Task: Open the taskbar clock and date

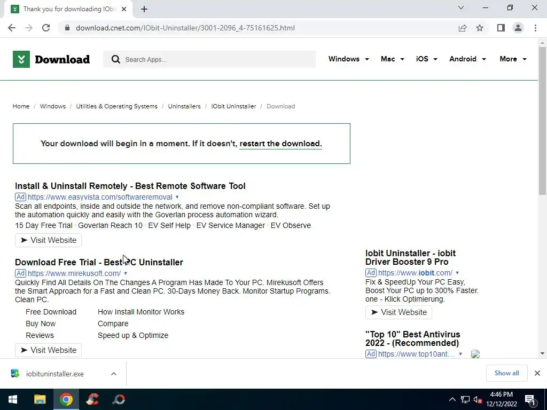Action: point(502,399)
